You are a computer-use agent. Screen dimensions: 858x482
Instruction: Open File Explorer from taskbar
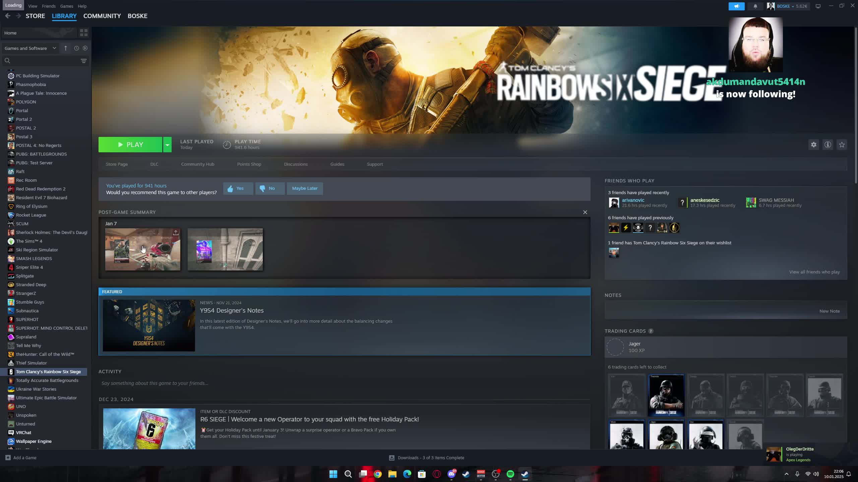[392, 474]
